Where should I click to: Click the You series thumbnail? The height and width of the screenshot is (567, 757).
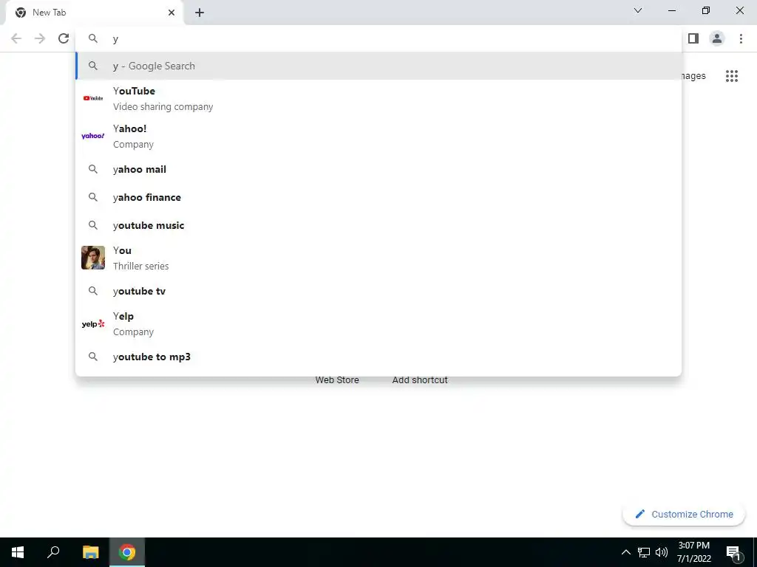93,258
